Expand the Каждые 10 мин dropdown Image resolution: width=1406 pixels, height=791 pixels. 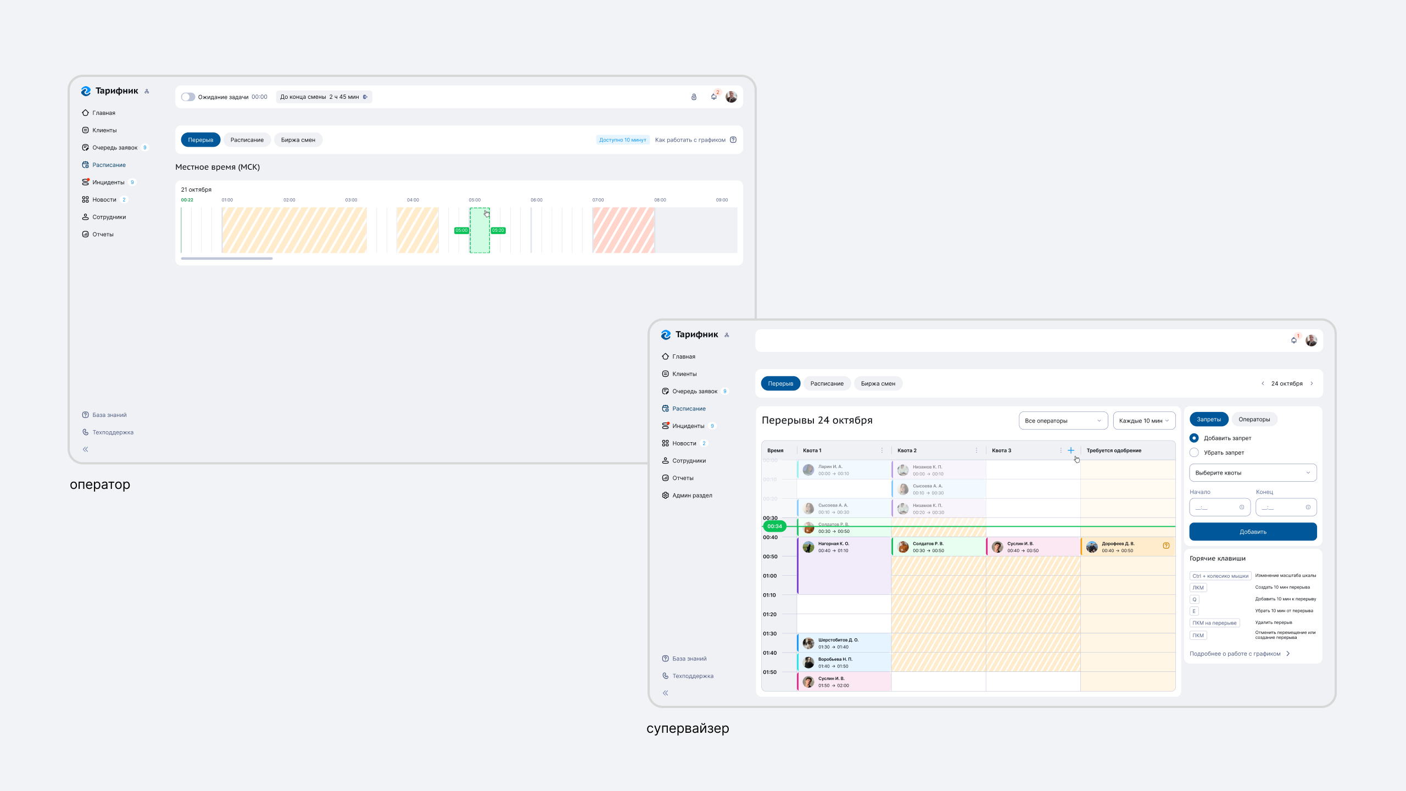pos(1143,421)
